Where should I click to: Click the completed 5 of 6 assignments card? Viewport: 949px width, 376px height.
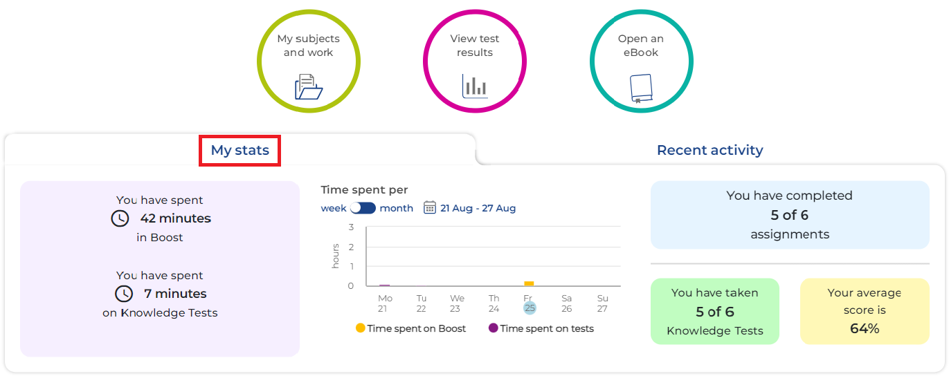coord(790,215)
